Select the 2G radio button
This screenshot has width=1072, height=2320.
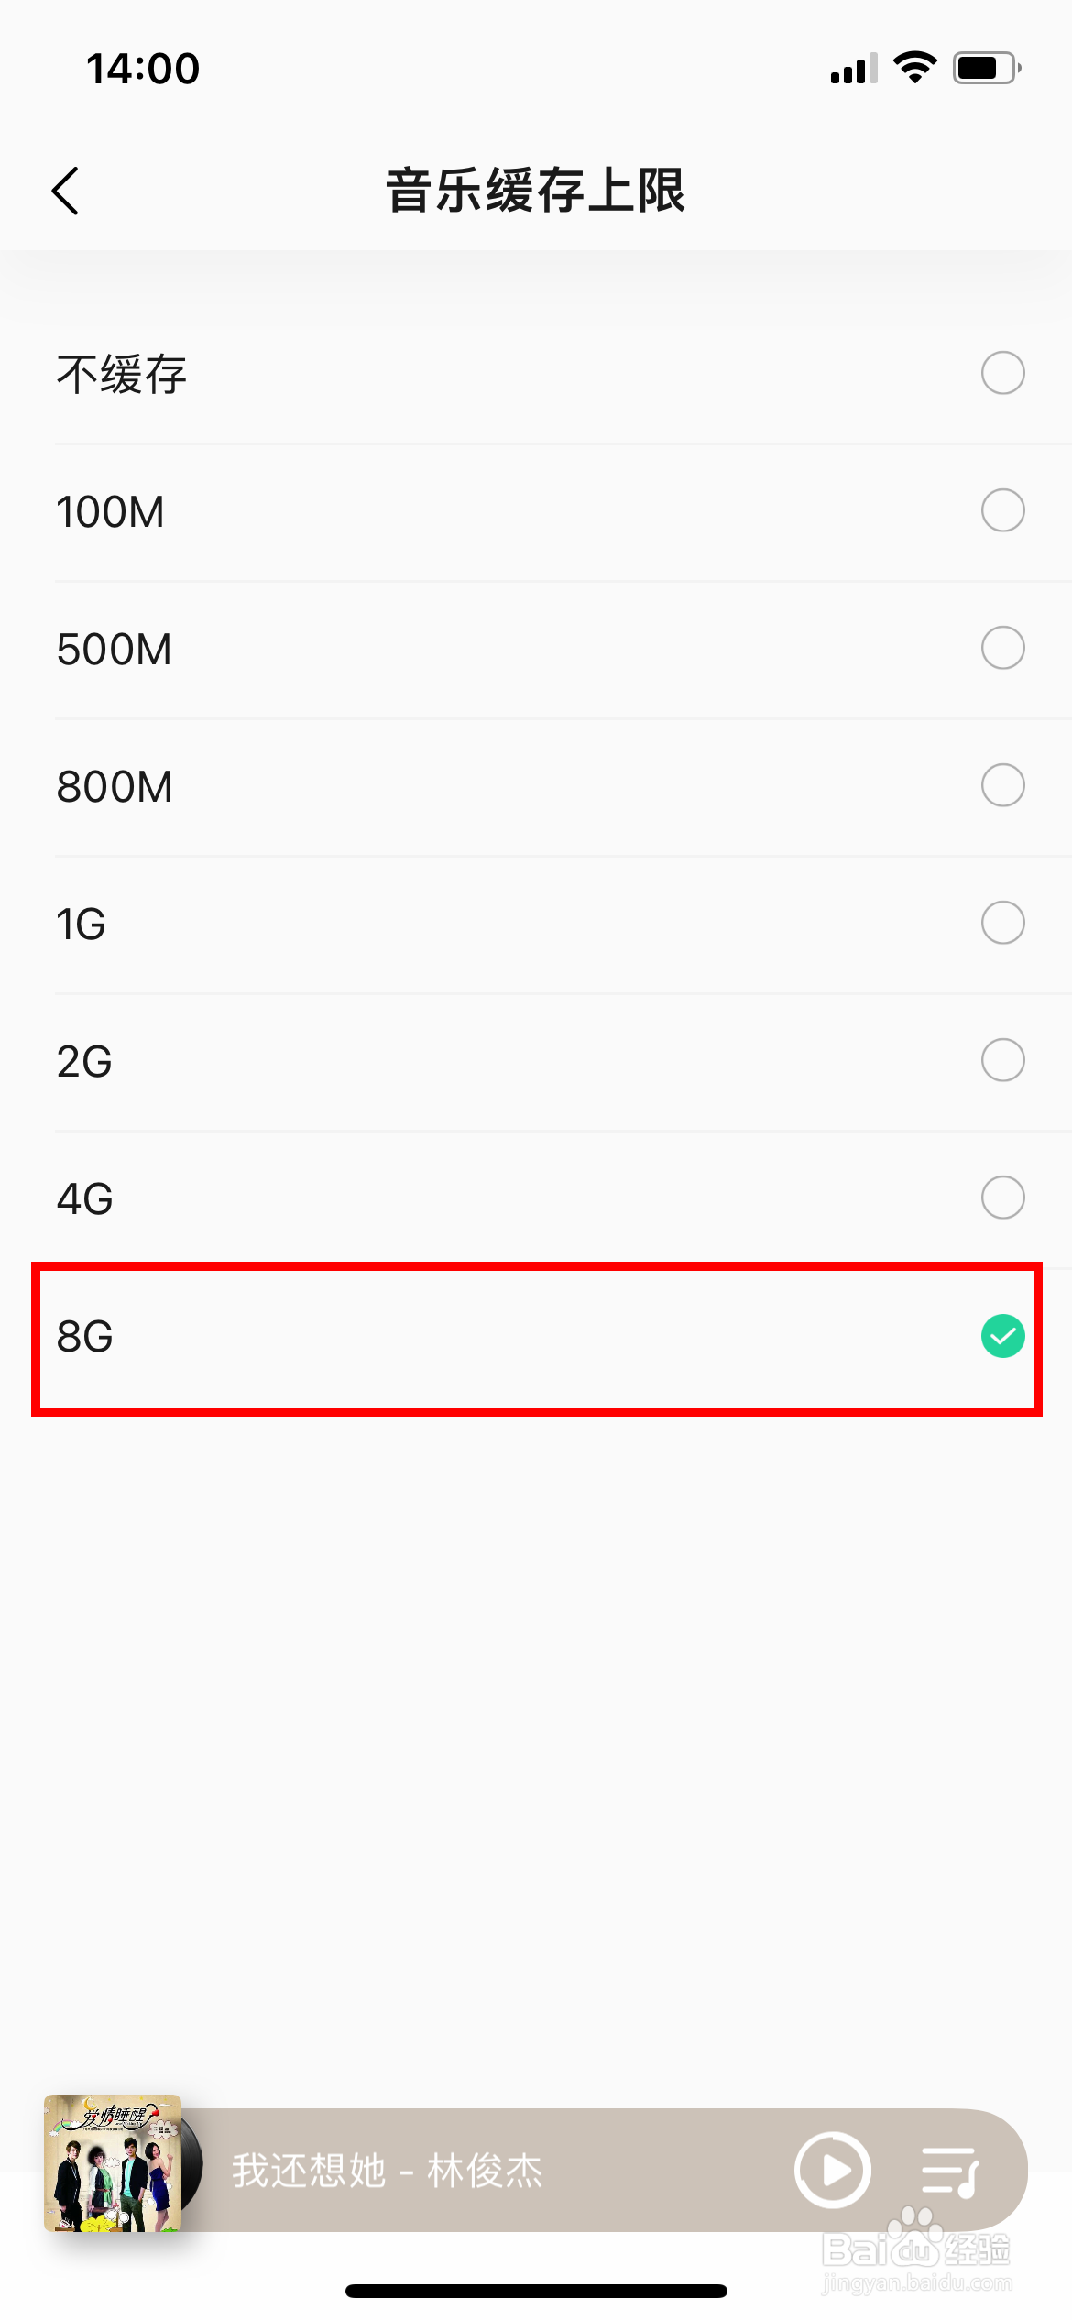click(x=1002, y=1060)
